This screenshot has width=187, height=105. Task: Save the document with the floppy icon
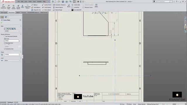(63, 1)
